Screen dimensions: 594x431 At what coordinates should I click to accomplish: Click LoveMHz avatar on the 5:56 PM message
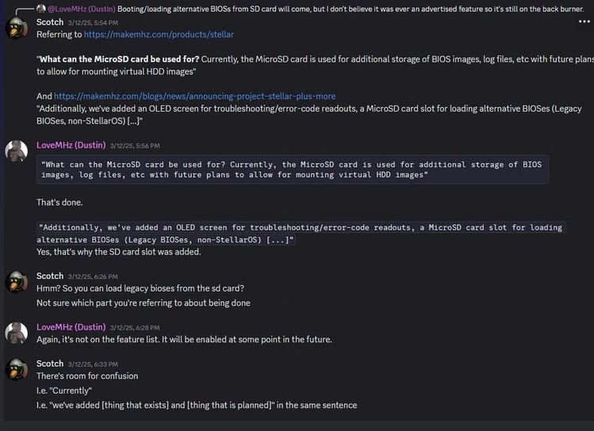click(17, 151)
